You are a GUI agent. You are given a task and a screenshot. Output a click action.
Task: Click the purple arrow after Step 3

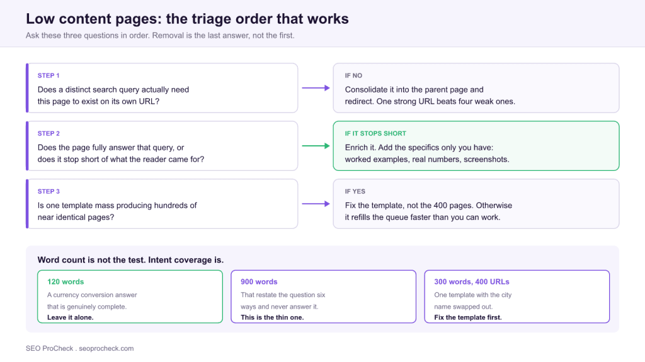click(316, 204)
